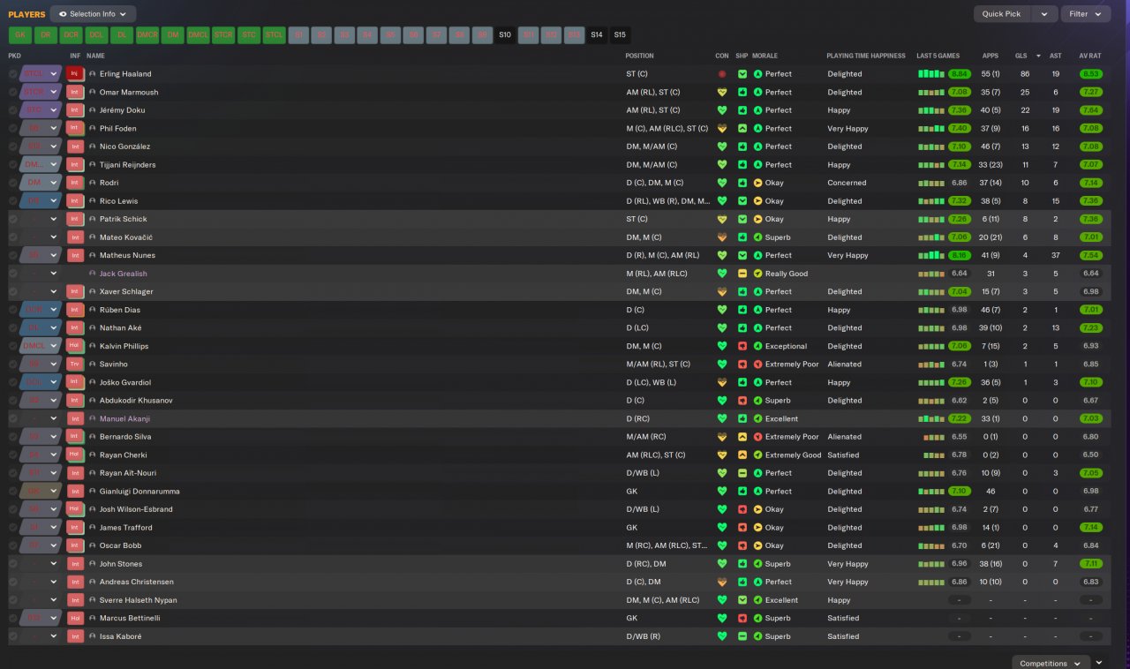Toggle the picked checkbox for Bernardo Silva

(x=13, y=437)
